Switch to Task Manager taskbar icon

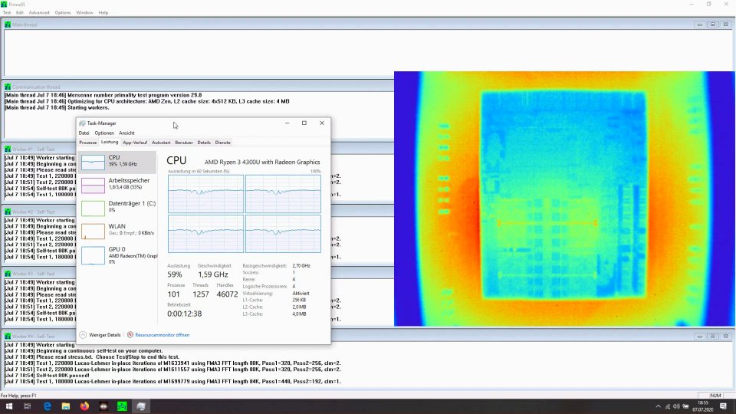click(141, 406)
